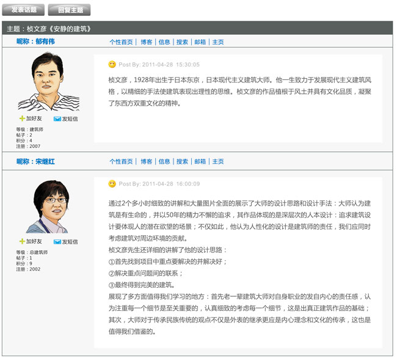Click smiley icon on the 16:00:09 post
The width and height of the screenshot is (397, 361).
(x=112, y=183)
